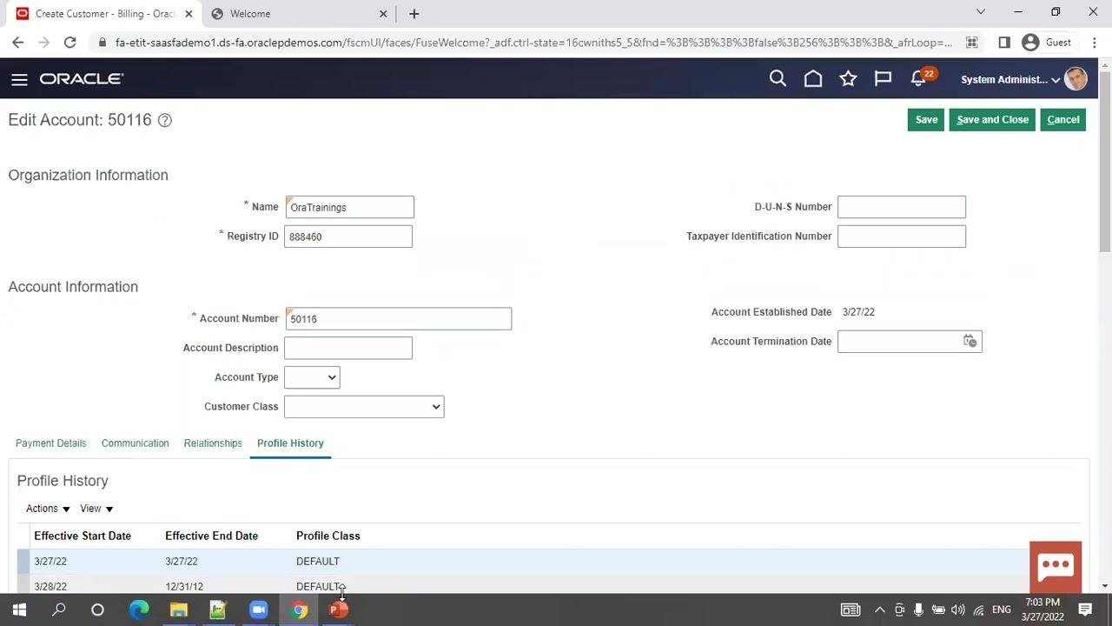This screenshot has height=626, width=1112.
Task: Open the chat assistant bubble
Action: click(x=1056, y=566)
